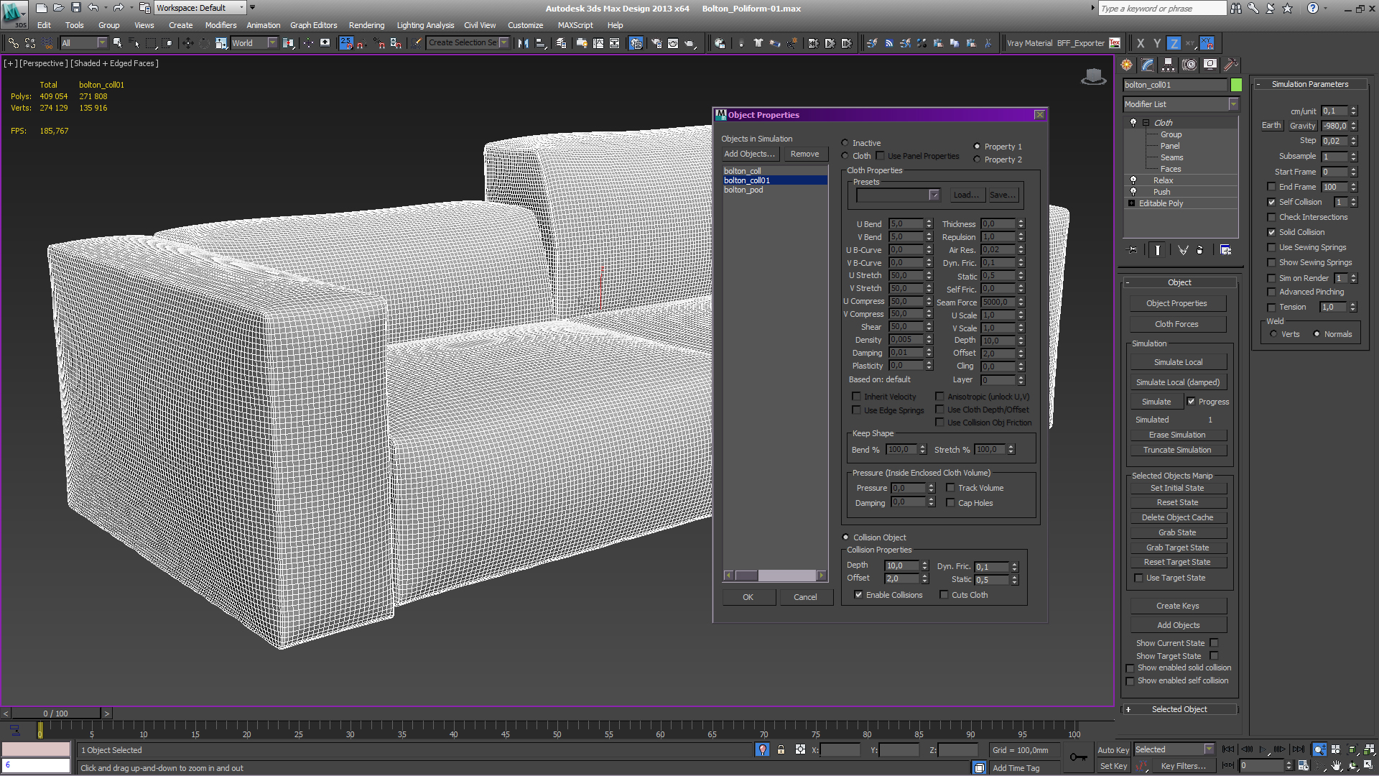
Task: Click the Cloth Forces button
Action: [1178, 324]
